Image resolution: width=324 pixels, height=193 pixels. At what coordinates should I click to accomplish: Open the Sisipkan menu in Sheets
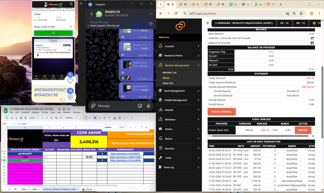tap(35, 112)
